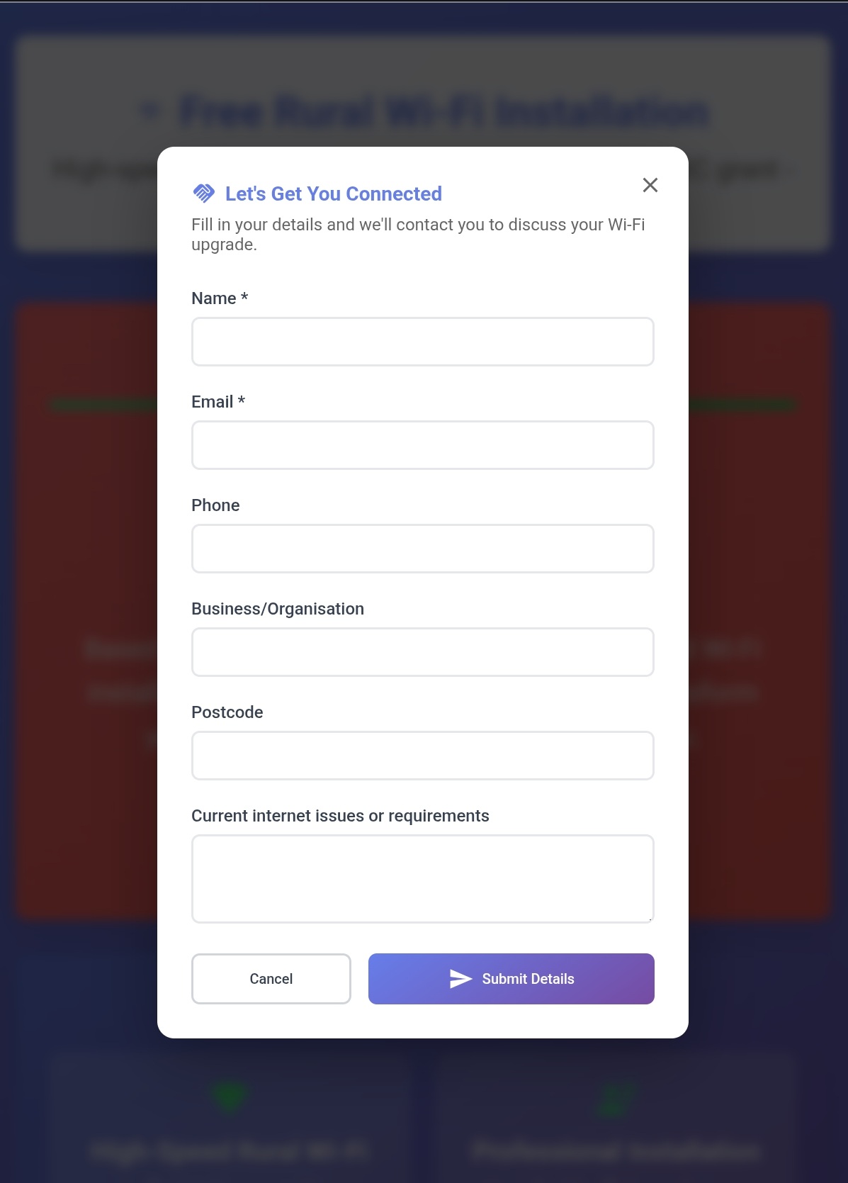
Task: Click the Business/Organisation text box
Action: pyautogui.click(x=422, y=651)
